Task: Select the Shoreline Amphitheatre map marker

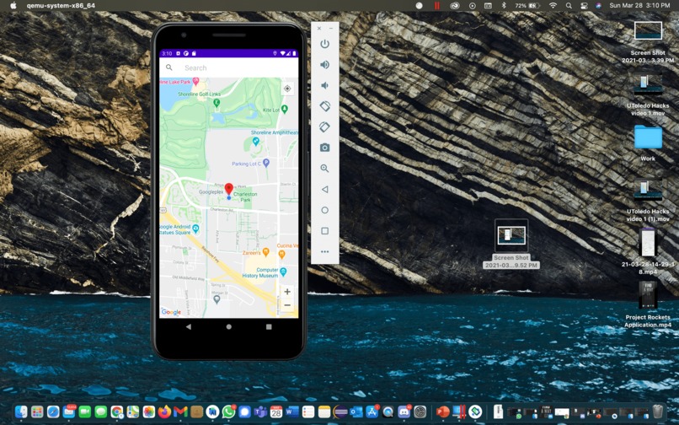Action: coord(256,141)
